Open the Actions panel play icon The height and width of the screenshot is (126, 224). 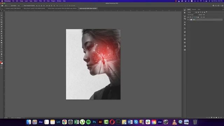click(x=185, y=13)
